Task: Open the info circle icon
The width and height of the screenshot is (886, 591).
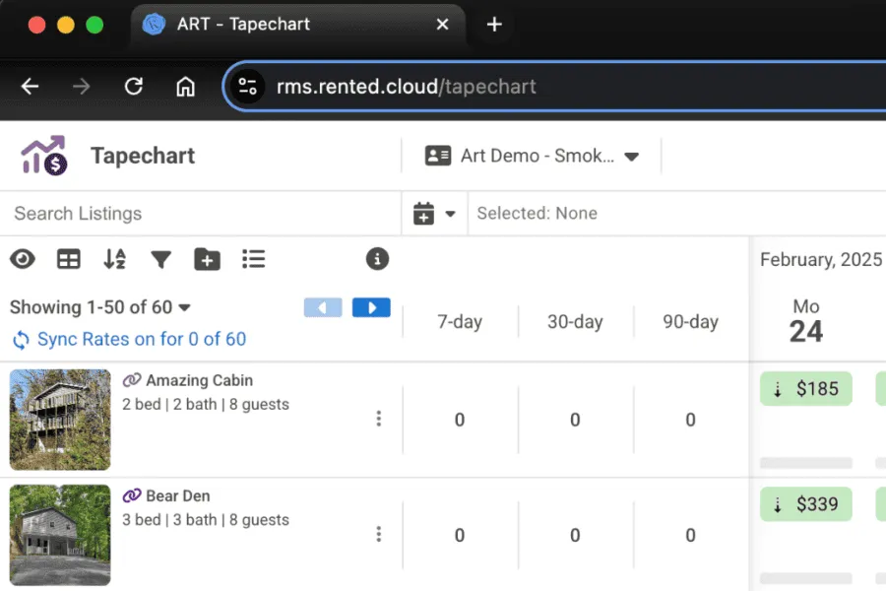Action: (x=377, y=259)
